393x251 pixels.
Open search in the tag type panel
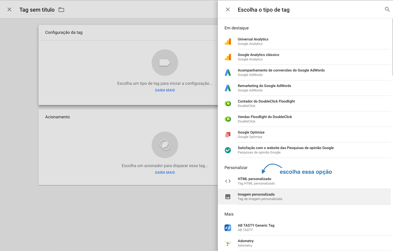click(x=387, y=9)
